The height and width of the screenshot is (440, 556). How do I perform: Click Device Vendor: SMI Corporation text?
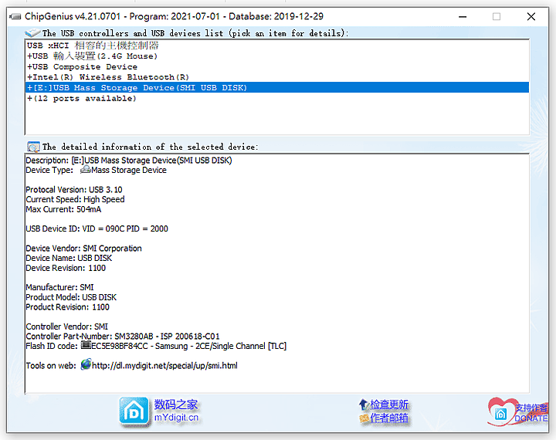click(x=83, y=249)
